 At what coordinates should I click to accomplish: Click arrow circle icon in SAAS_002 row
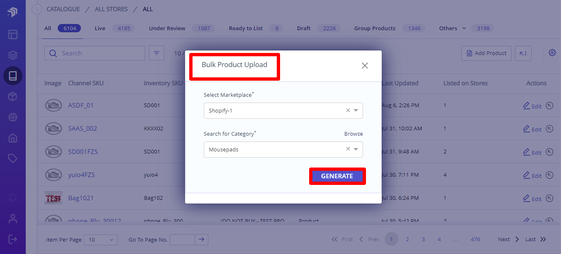549,129
